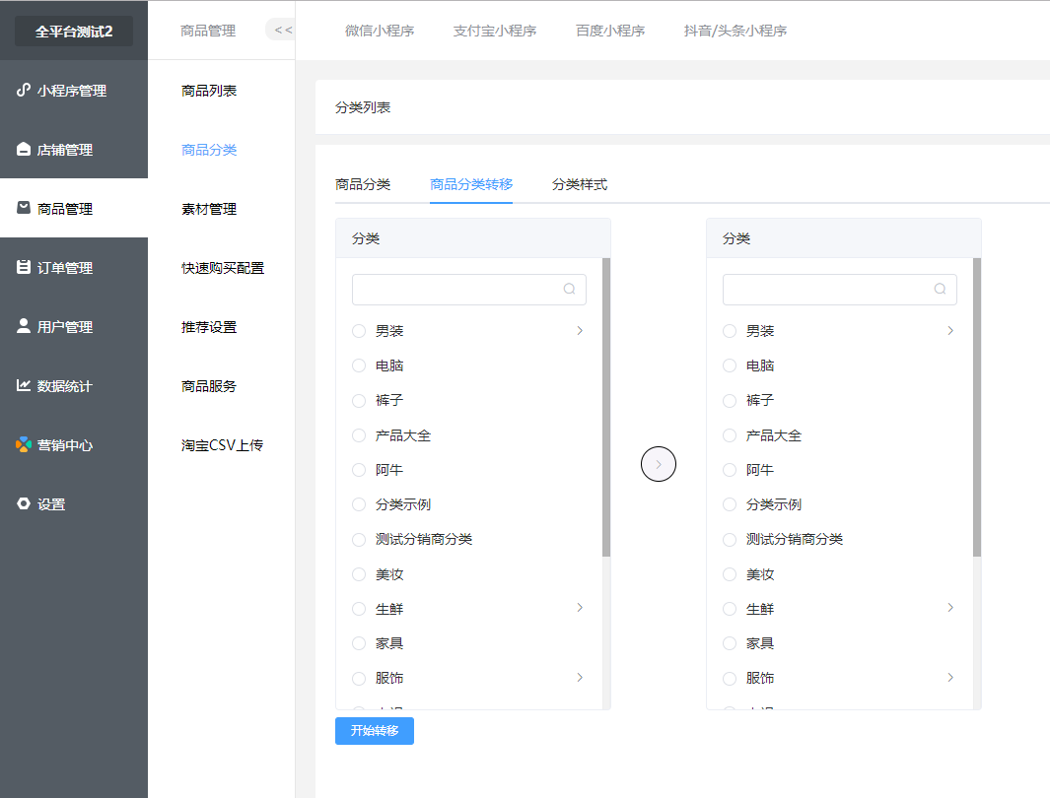The width and height of the screenshot is (1050, 798).
Task: Select 电脑 radio button in left list
Action: pyautogui.click(x=359, y=366)
